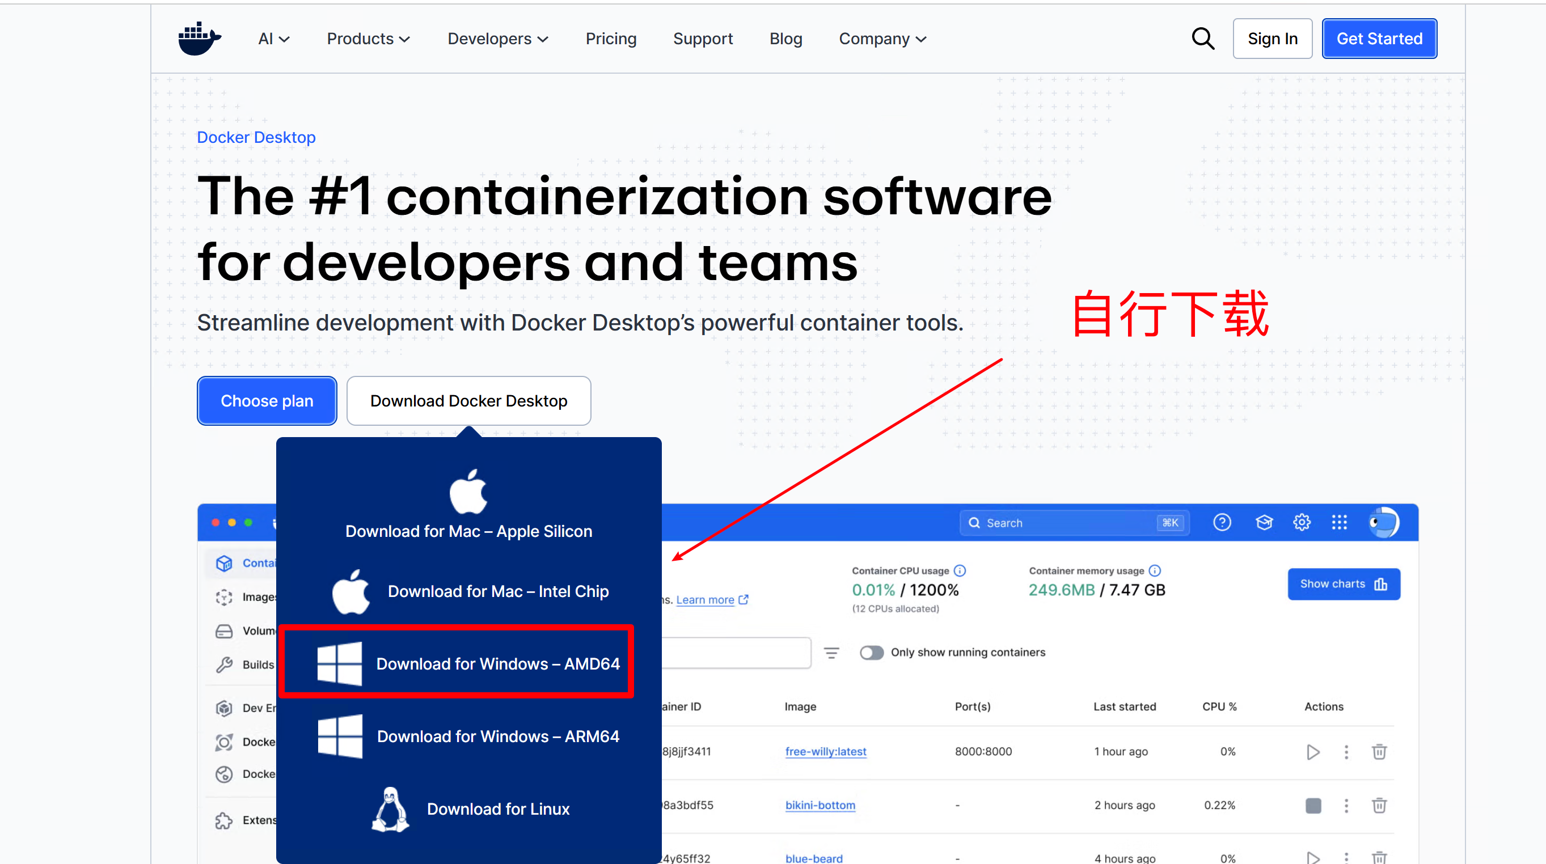Click the stop square for bikini-bottom

pyautogui.click(x=1312, y=805)
